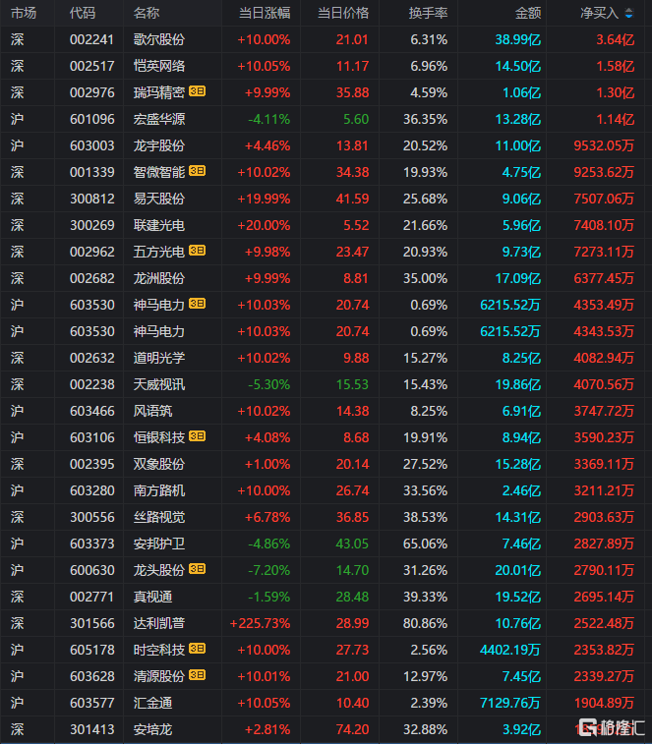Select stock name 南方路机
Image resolution: width=652 pixels, height=744 pixels.
pyautogui.click(x=159, y=490)
